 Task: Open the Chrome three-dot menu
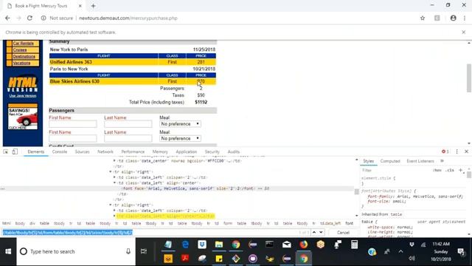465,18
